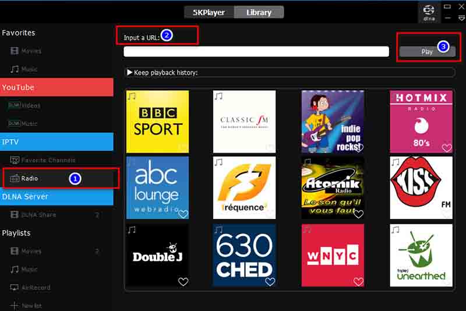Favorite Indie Pop Rocks with heart
This screenshot has width=466, height=311.
pyautogui.click(x=359, y=147)
